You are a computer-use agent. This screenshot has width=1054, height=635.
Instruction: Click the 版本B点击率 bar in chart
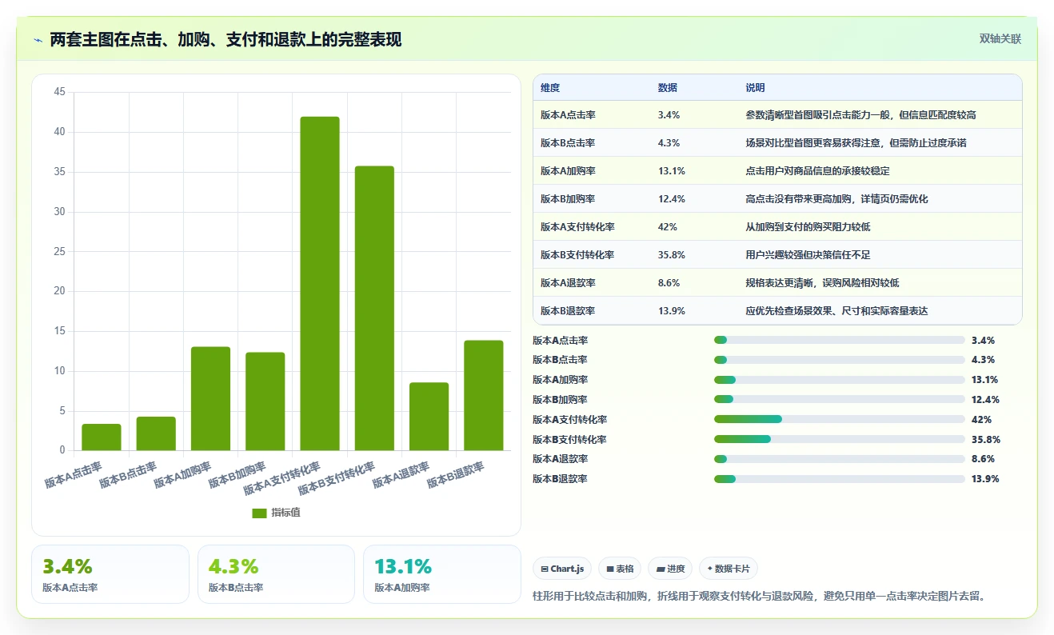pos(156,433)
